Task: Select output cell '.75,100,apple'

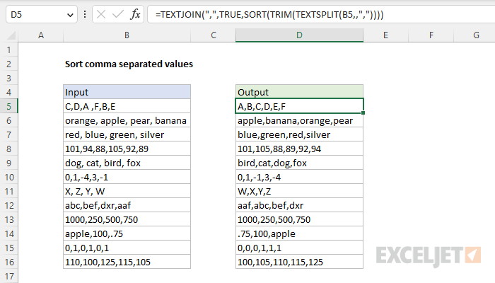Action: [299, 233]
